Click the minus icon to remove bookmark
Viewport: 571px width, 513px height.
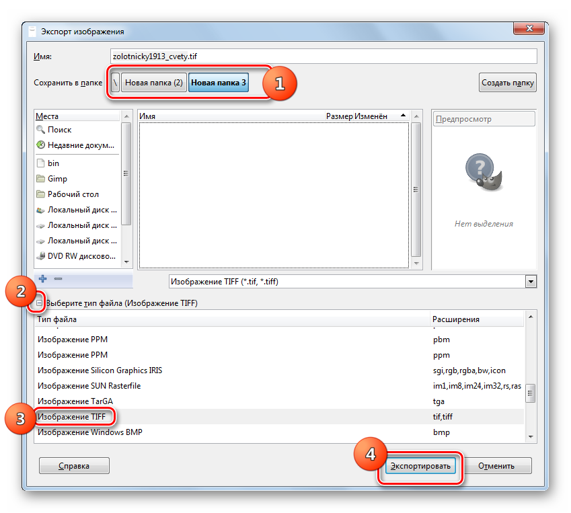(x=58, y=278)
